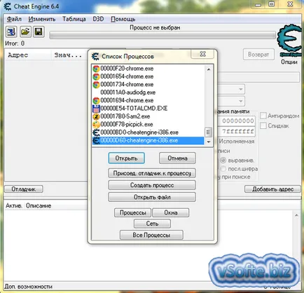The image size is (304, 293).
Task: Open the folder icon to load table
Action: pos(25,32)
